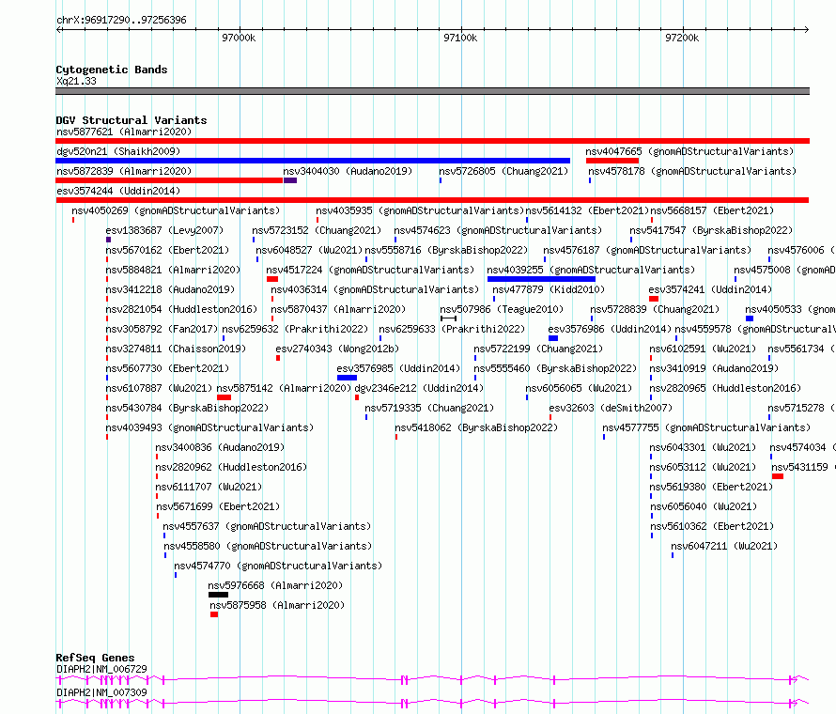Click nsv5417547 (ByrskaBishop2022) label
Image resolution: width=836 pixels, height=714 pixels.
point(711,230)
